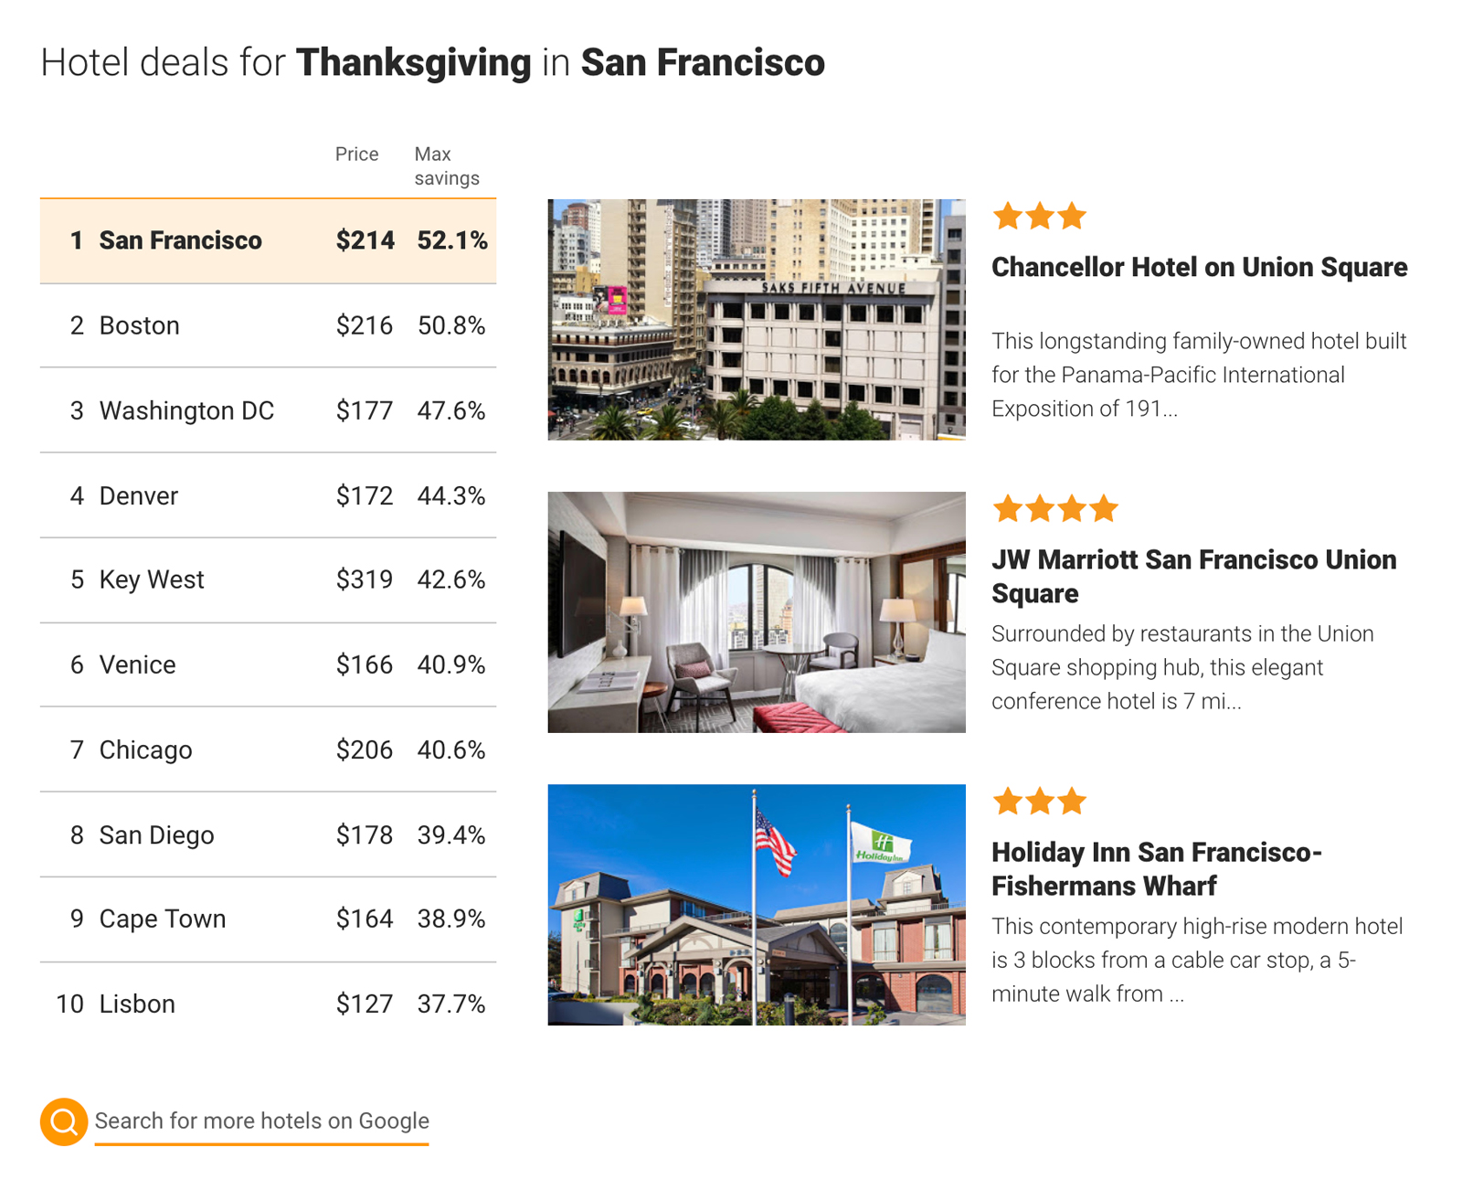
Task: Click the four-star rating for JW Marriott
Action: point(1054,508)
